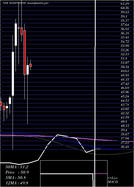Click the 5MA : 50.8 readout

pyautogui.click(x=16, y=178)
